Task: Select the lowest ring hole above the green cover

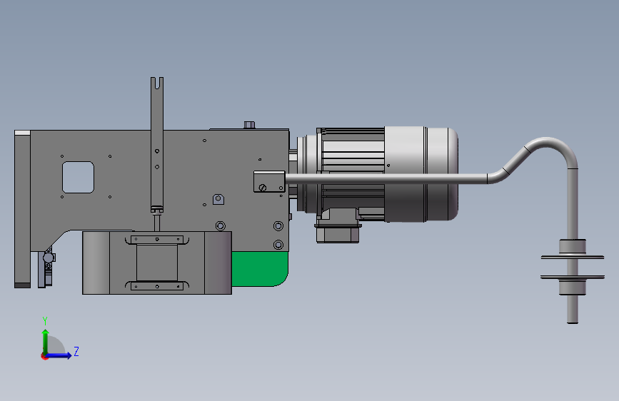Action: click(x=278, y=245)
